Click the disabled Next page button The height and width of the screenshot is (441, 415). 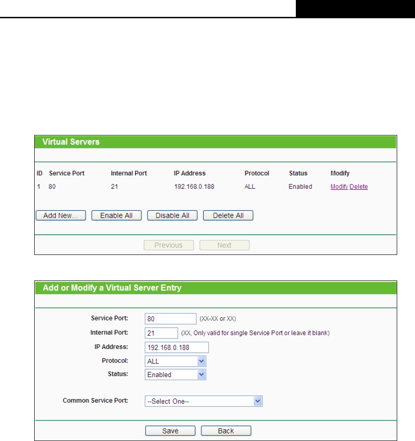pos(225,245)
